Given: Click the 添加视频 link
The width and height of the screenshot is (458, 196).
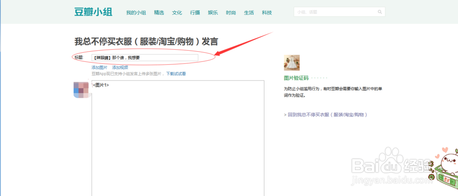Looking at the screenshot, I should point(120,68).
